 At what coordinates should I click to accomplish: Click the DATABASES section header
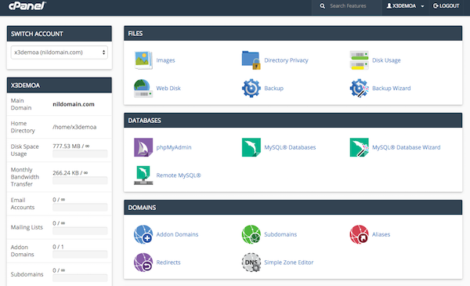click(x=293, y=121)
